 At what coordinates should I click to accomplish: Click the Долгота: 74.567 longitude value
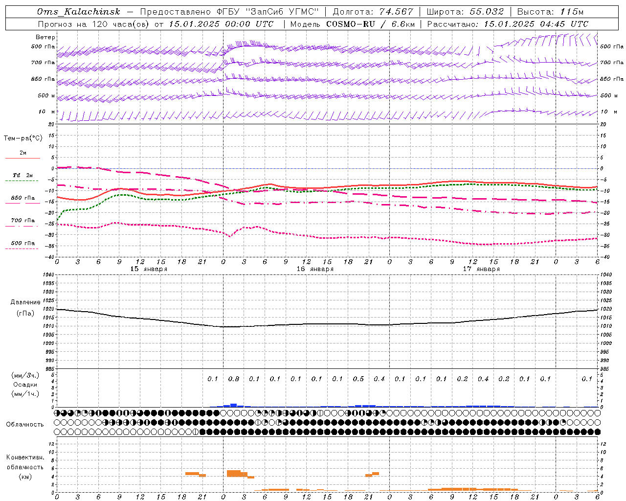[x=373, y=12]
